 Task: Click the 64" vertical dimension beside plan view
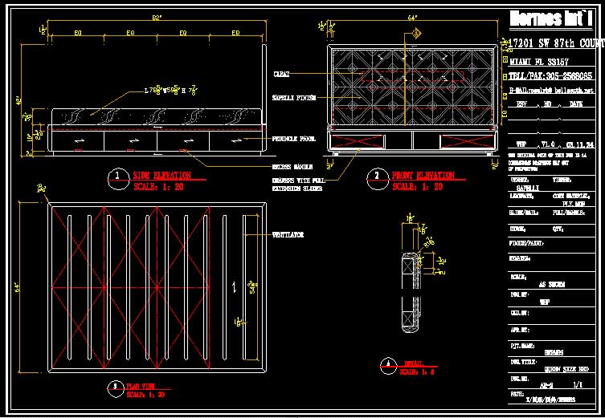(18, 287)
